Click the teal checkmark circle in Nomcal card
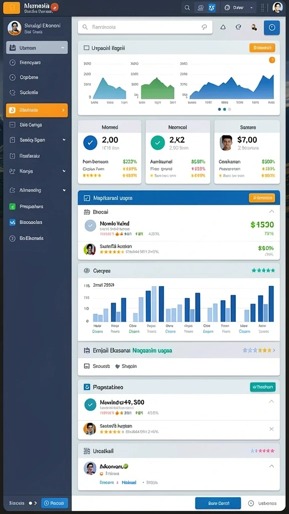289x514 pixels. pyautogui.click(x=158, y=143)
